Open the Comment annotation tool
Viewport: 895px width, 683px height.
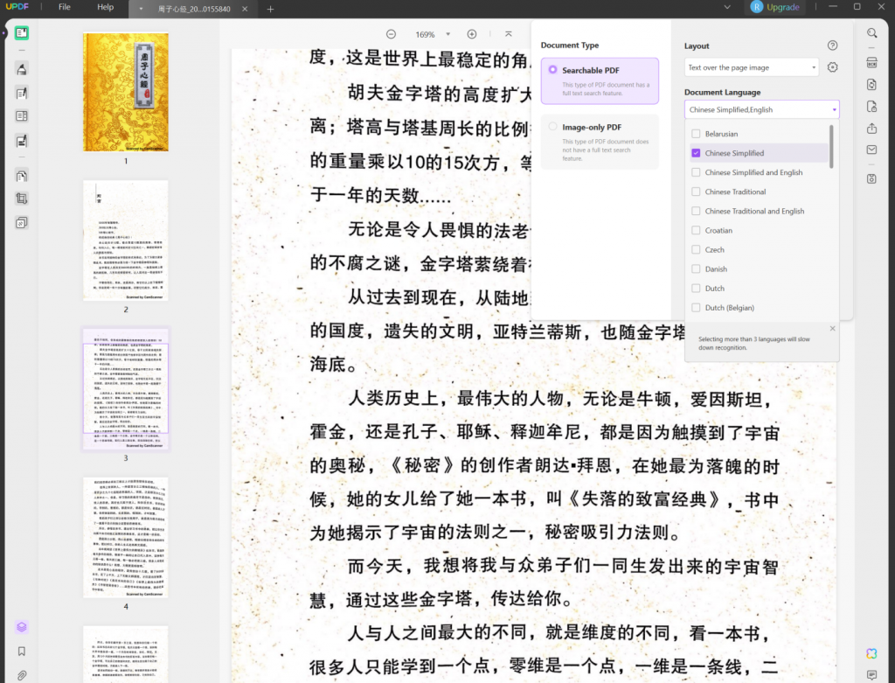click(x=21, y=68)
